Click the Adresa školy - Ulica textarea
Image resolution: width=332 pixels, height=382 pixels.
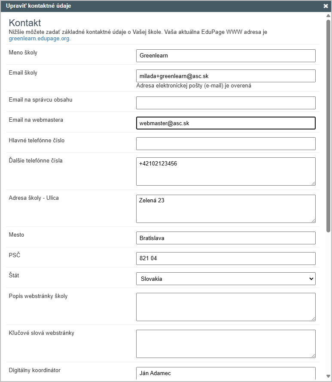coord(225,209)
